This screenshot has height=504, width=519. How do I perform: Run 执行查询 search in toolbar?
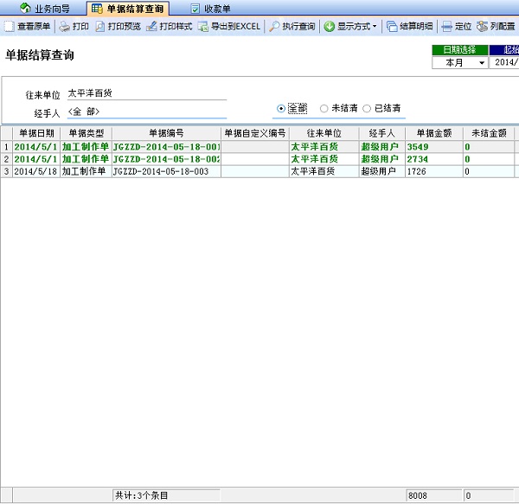(x=292, y=27)
